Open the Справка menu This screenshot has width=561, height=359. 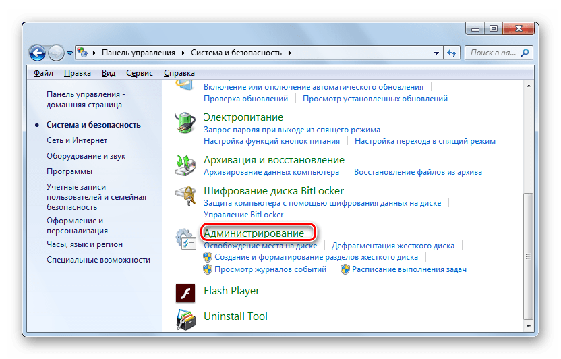179,73
